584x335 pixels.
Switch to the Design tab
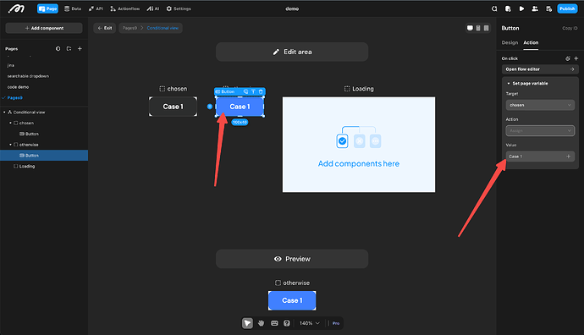pos(510,42)
